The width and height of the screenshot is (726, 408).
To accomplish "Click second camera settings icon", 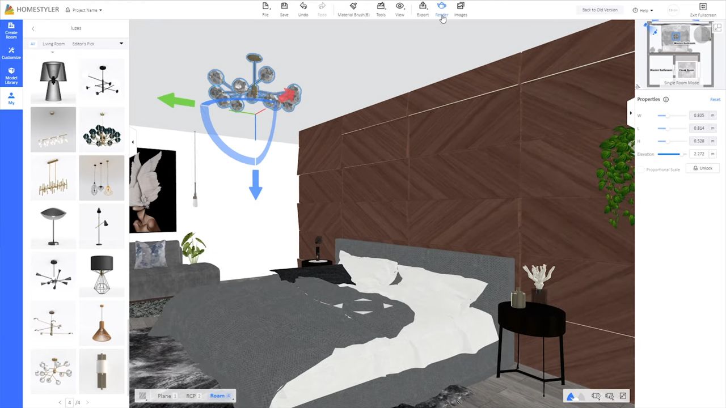I will click(x=610, y=396).
